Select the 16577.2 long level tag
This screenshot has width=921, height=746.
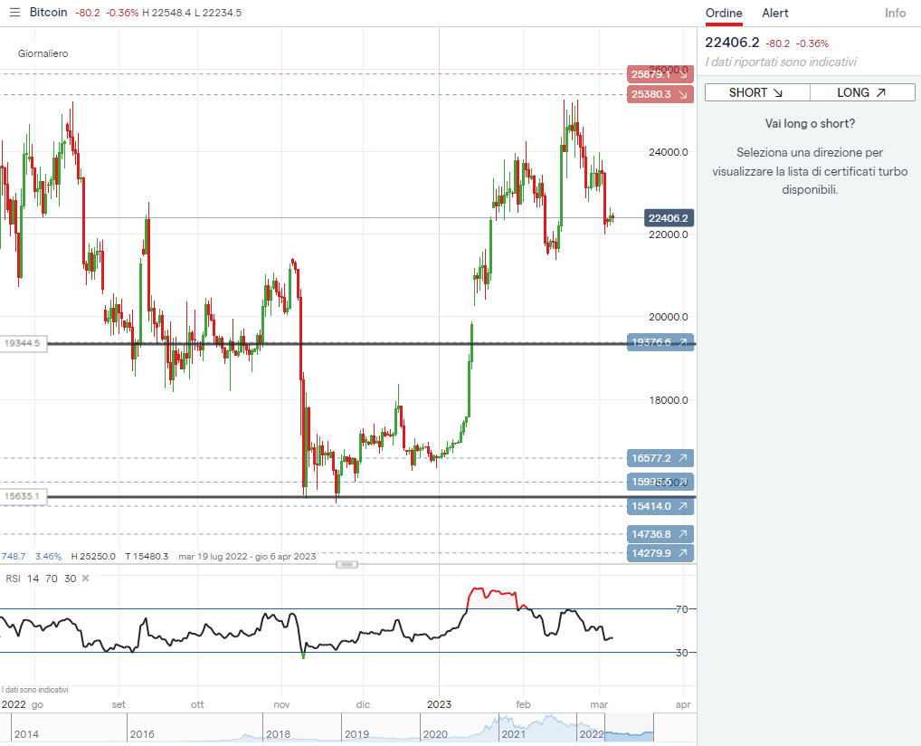660,458
